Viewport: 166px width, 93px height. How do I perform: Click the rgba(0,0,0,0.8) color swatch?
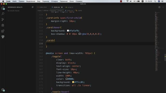tap(80, 34)
